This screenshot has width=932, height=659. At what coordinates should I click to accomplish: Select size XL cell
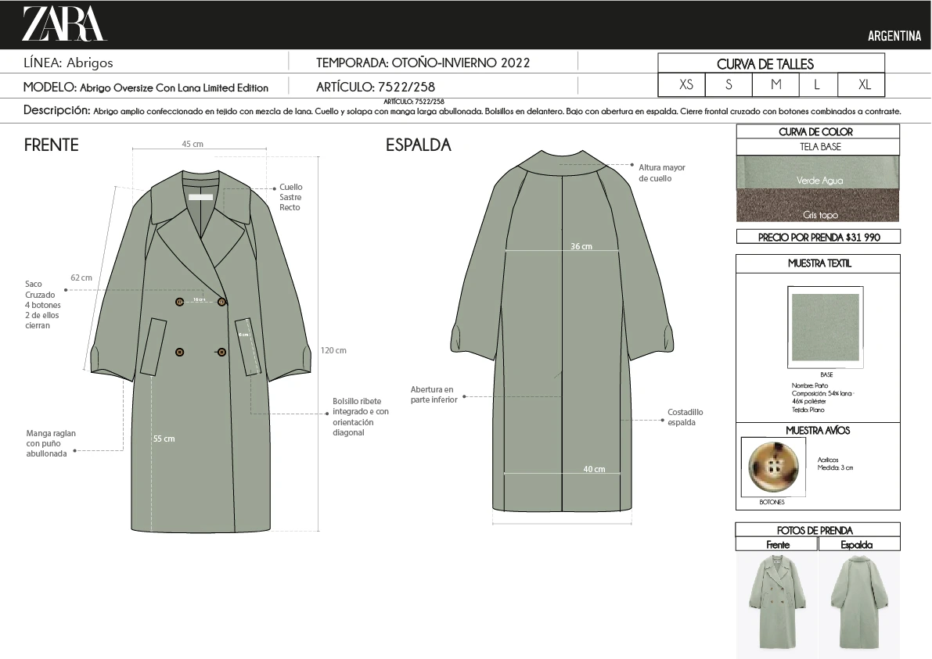coord(862,84)
